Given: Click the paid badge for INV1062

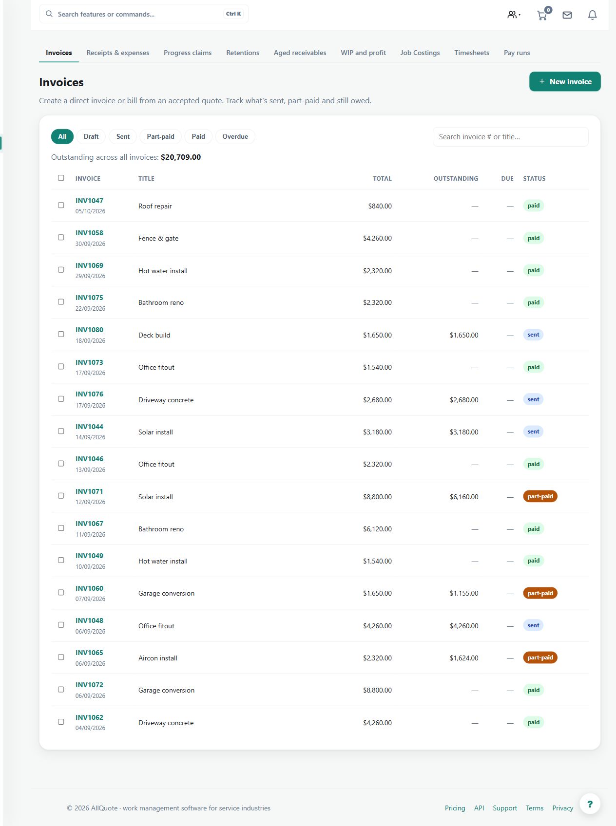Looking at the screenshot, I should click(x=533, y=722).
